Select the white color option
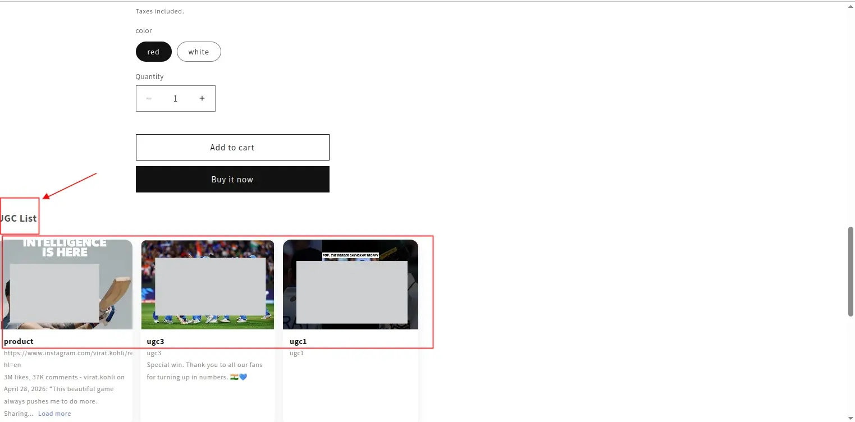The height and width of the screenshot is (422, 855). (x=199, y=52)
